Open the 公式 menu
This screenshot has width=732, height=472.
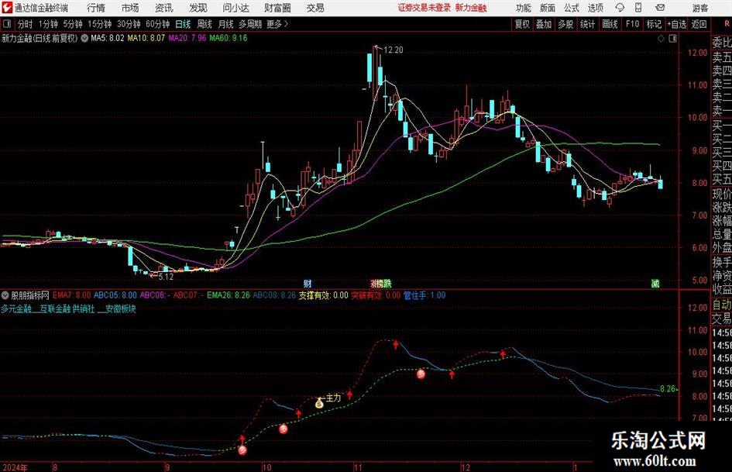[x=571, y=8]
